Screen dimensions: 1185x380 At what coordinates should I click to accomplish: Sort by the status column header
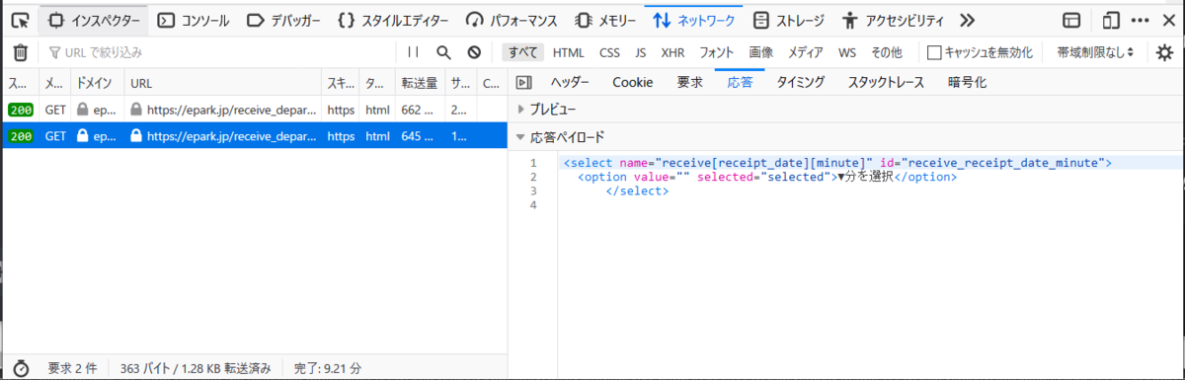20,83
